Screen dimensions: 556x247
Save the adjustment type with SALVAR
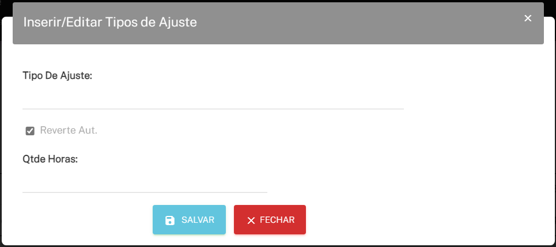click(189, 220)
